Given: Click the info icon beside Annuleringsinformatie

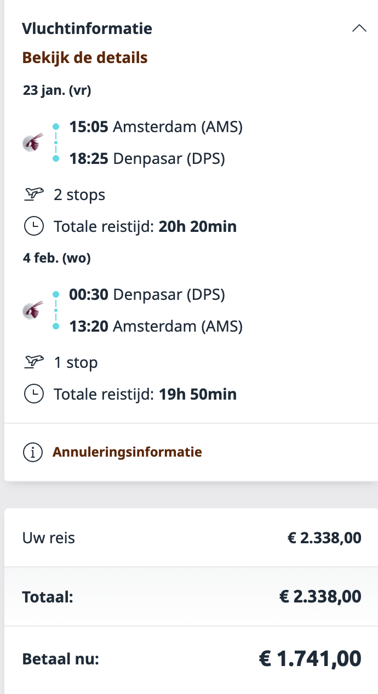Looking at the screenshot, I should click(x=33, y=453).
